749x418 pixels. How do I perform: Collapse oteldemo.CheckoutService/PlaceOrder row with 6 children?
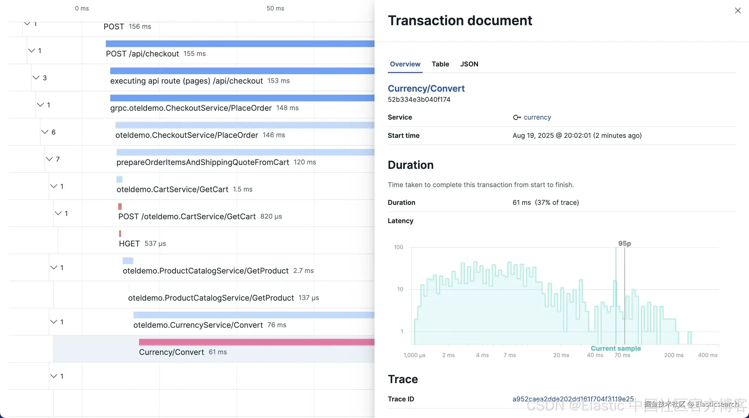tap(45, 132)
